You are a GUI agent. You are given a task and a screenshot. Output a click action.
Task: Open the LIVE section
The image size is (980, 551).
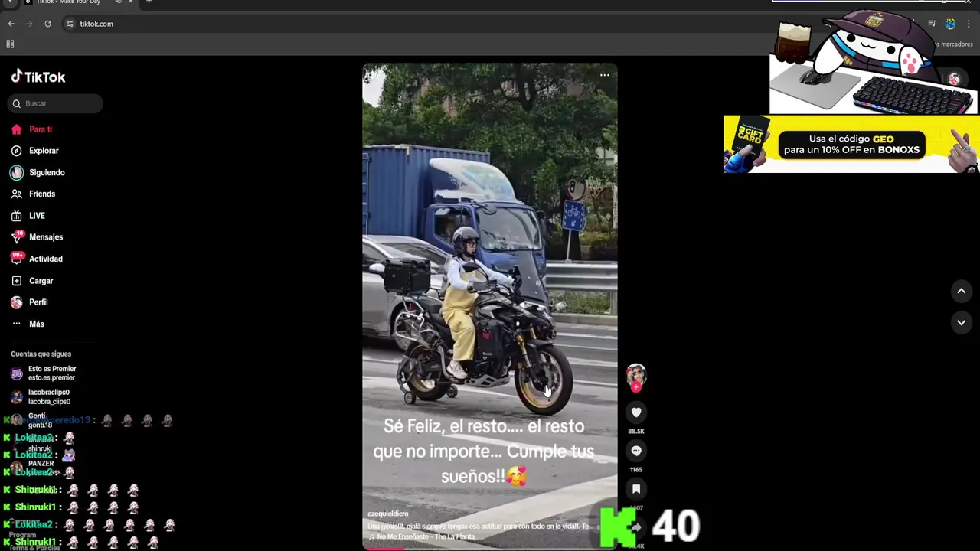point(28,216)
